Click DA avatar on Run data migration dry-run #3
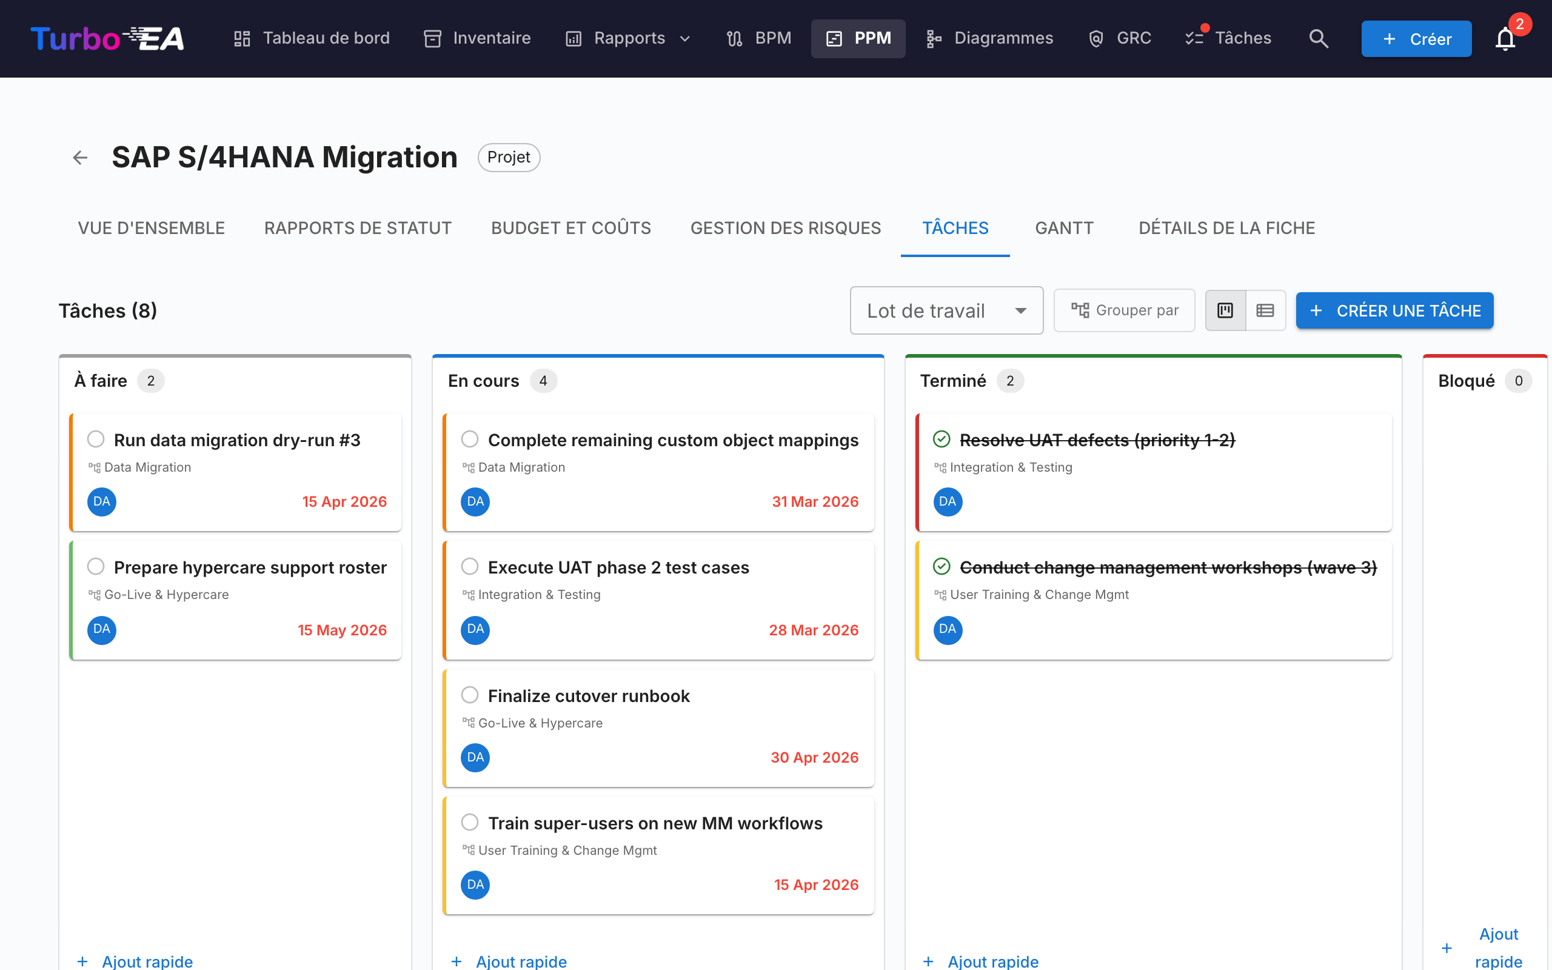This screenshot has height=970, width=1552. coord(101,502)
